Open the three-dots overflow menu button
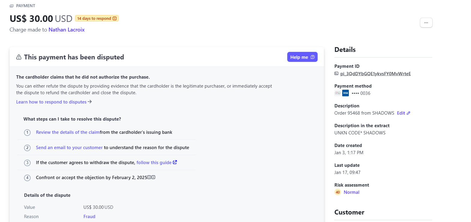 (426, 23)
